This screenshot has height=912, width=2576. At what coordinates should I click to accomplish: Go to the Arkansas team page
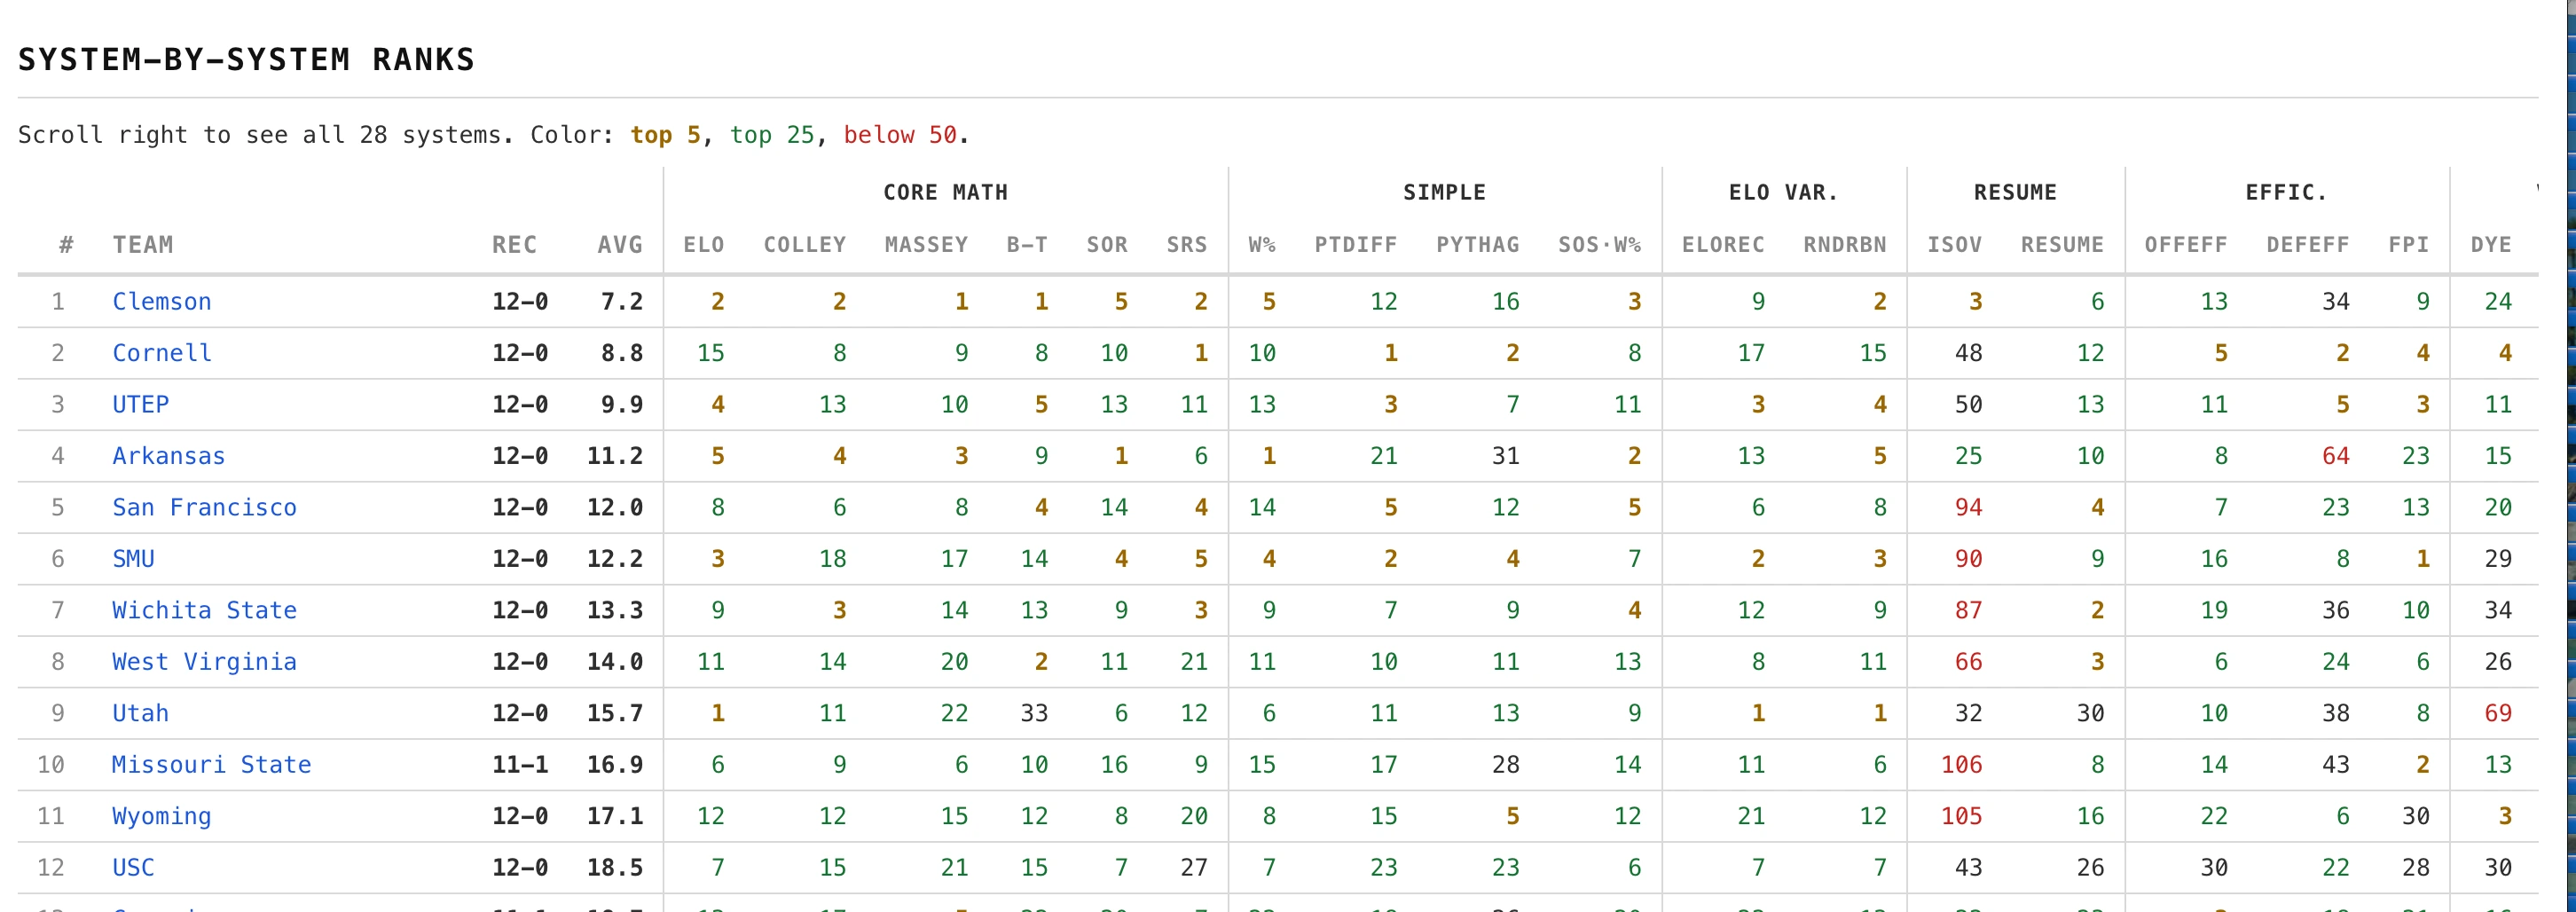(168, 456)
